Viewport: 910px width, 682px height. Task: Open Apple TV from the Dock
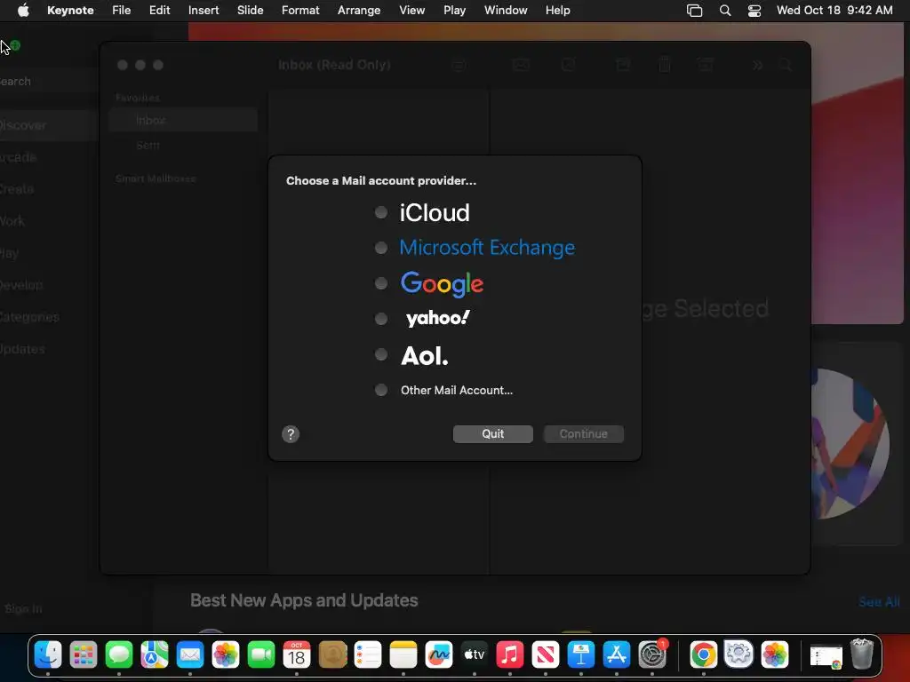click(x=475, y=655)
